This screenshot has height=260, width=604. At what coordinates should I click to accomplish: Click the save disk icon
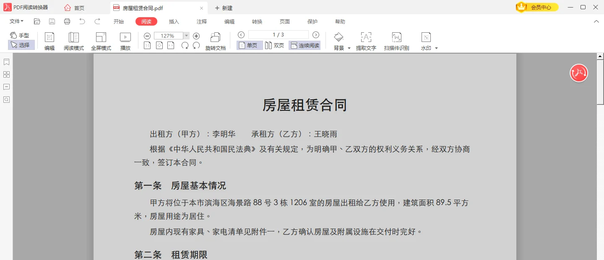[52, 21]
